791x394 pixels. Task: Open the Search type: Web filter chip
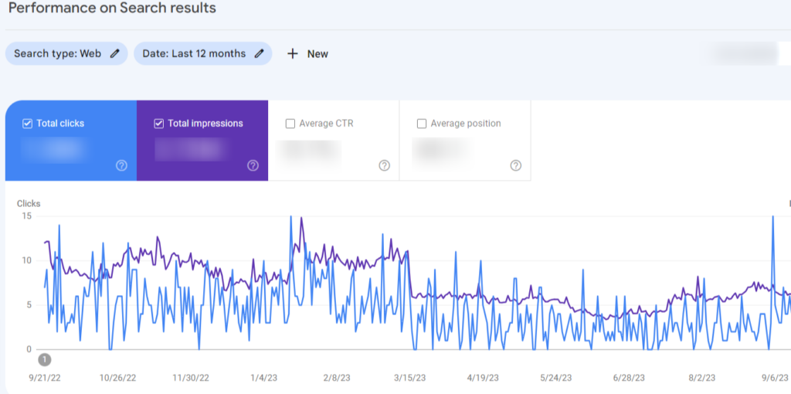point(66,53)
